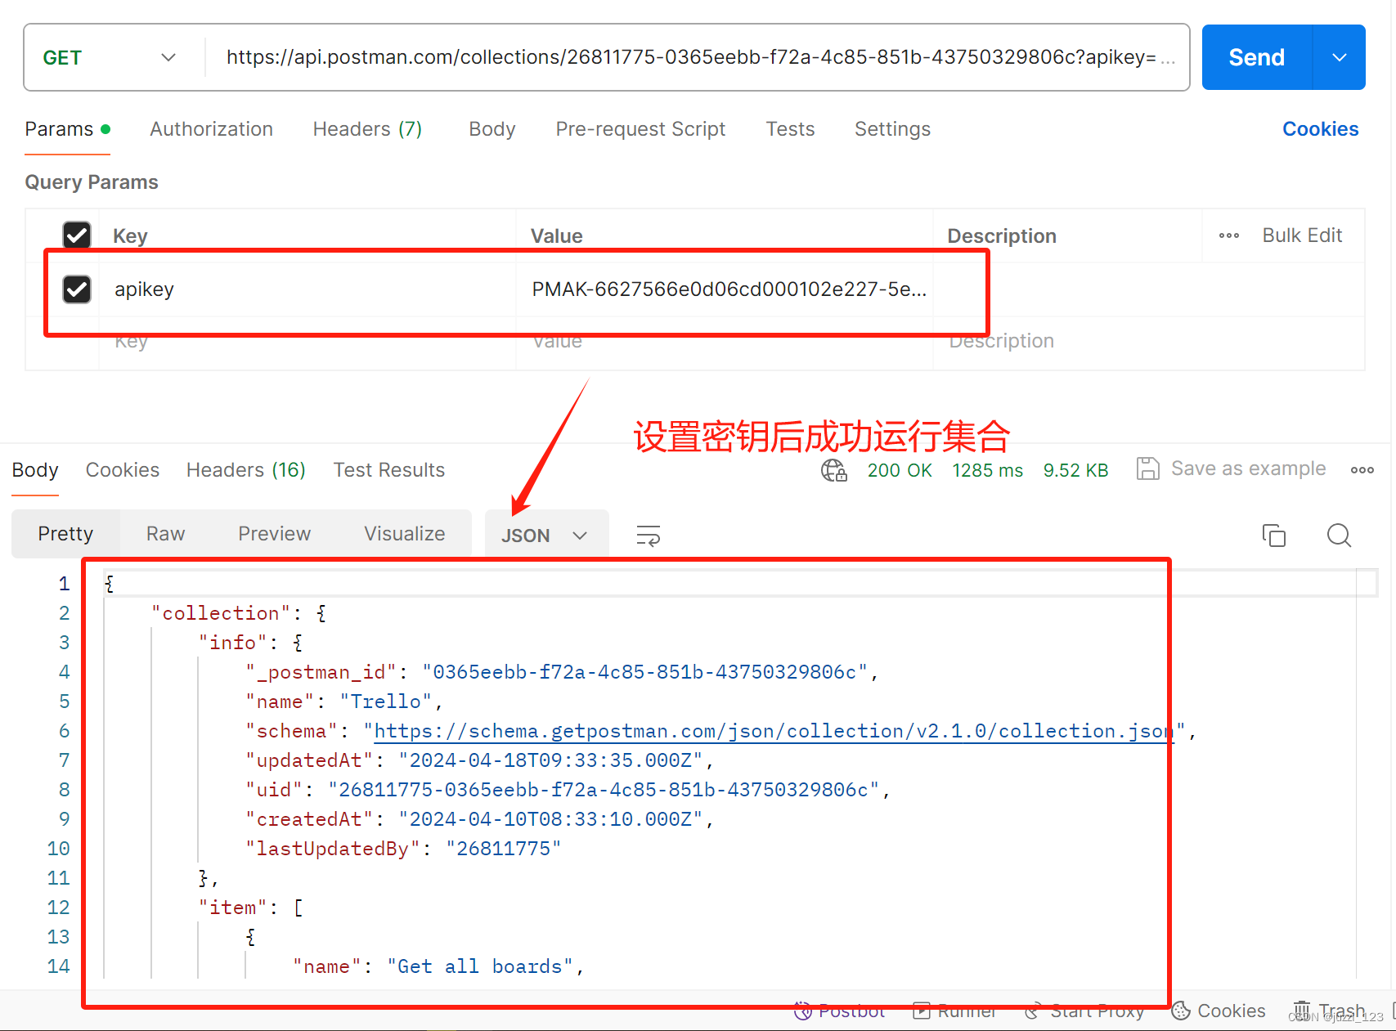Open the Send options dropdown arrow
Screen dimensions: 1396x1031
coord(1339,57)
